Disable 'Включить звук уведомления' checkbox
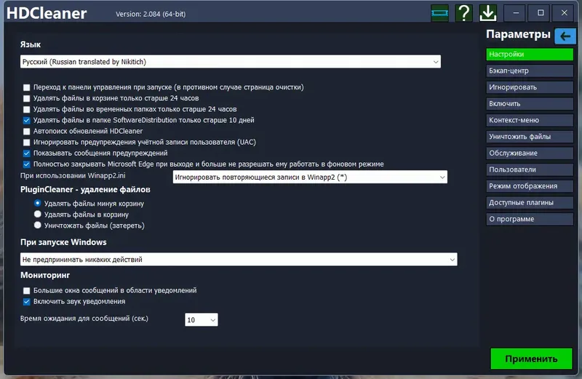Screen dimensions: 582x379 point(26,301)
